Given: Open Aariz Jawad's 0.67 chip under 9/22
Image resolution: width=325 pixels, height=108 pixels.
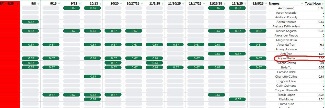Looking at the screenshot, I should [72, 8].
